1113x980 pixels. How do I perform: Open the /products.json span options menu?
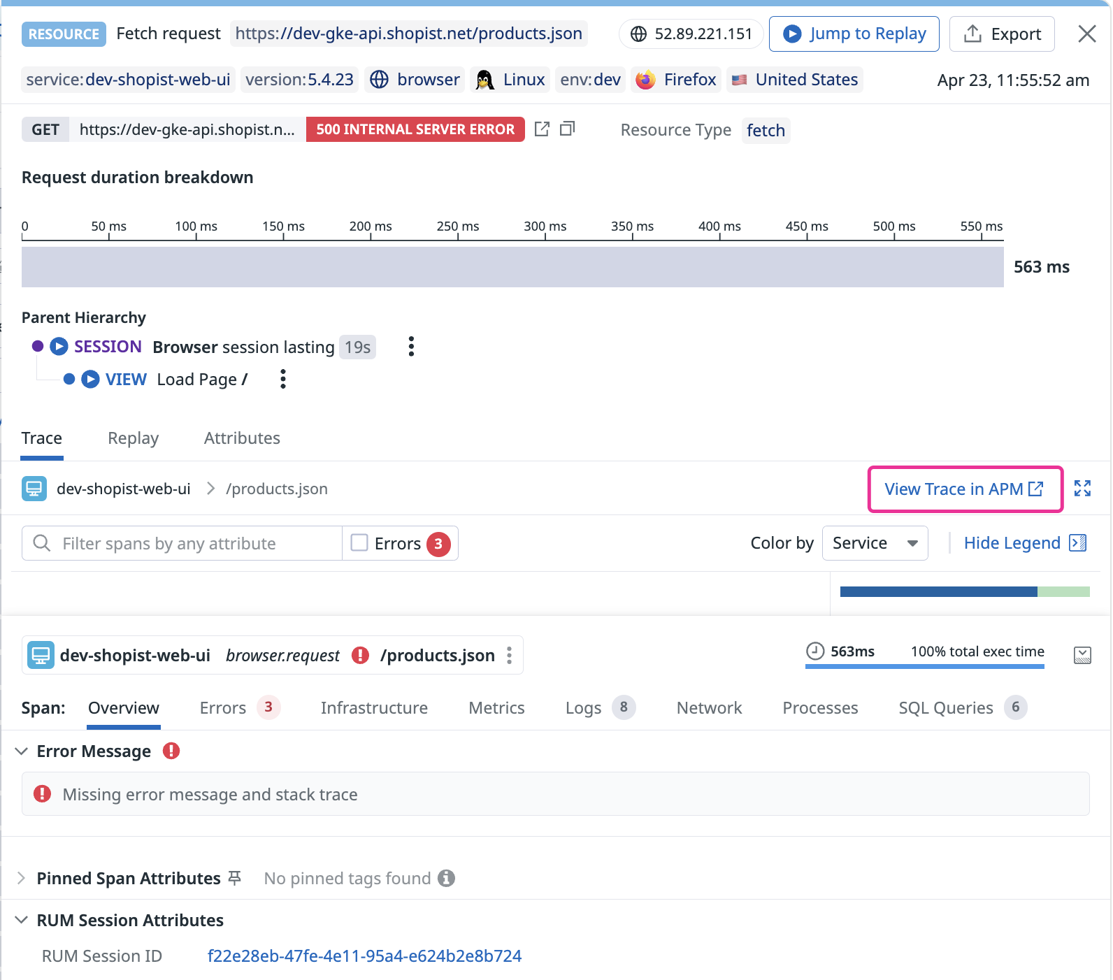point(510,655)
